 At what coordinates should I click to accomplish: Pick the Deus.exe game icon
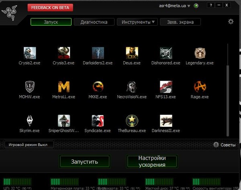coord(132,53)
